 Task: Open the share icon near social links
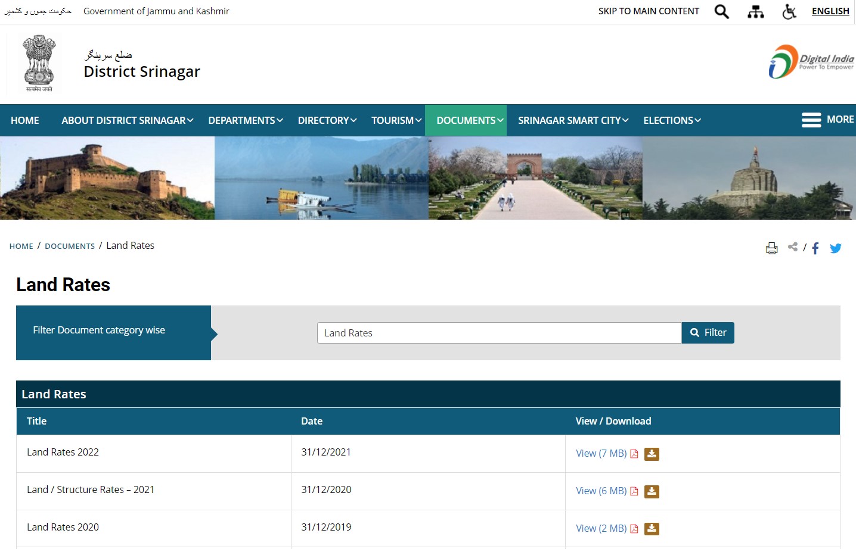[793, 247]
